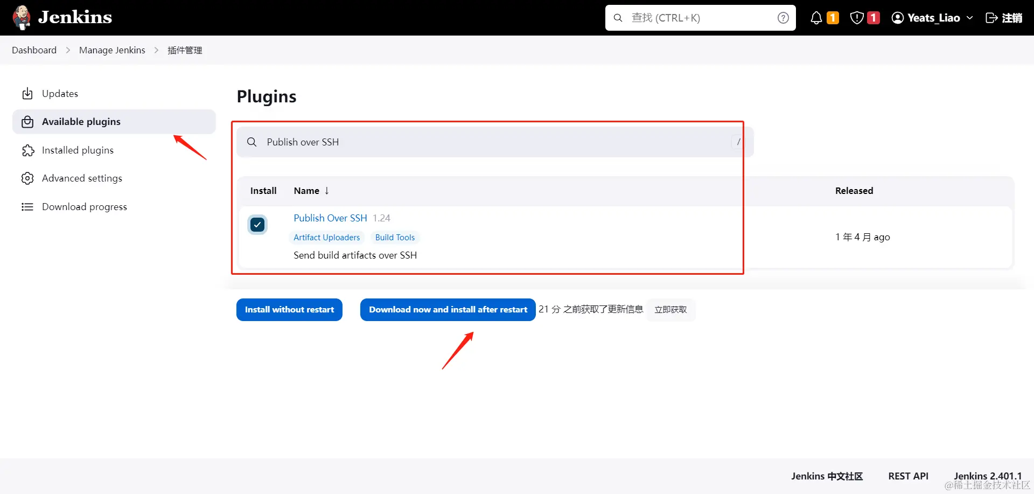1034x494 pixels.
Task: Click the Plugins page heading
Action: 267,96
